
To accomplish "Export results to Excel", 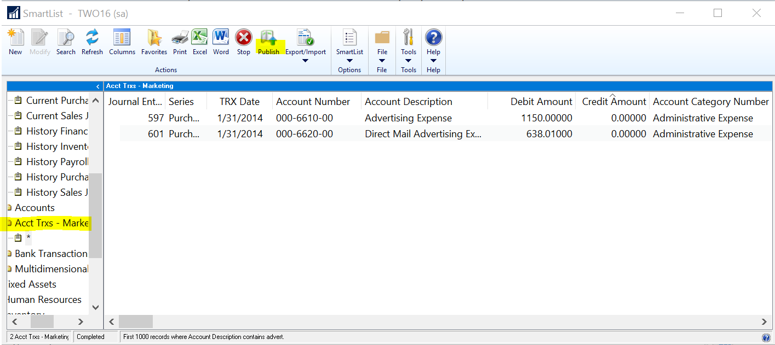I will click(x=199, y=42).
